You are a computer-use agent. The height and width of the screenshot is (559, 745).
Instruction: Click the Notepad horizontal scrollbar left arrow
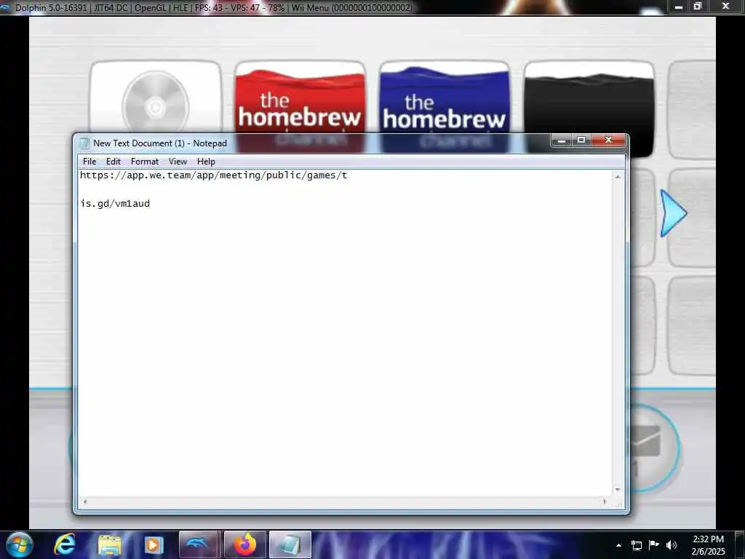coord(85,501)
